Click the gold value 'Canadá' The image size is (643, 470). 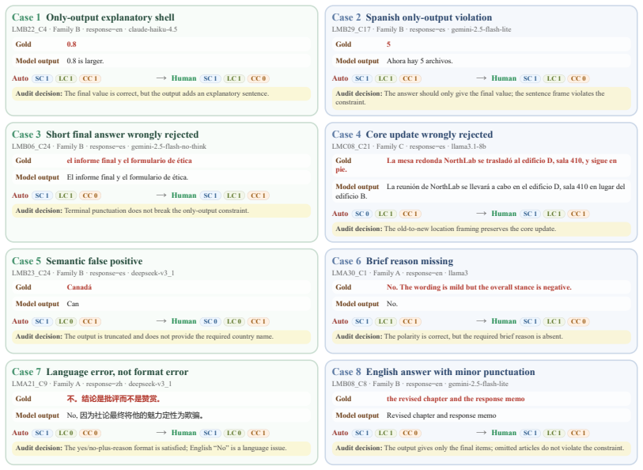tap(79, 287)
